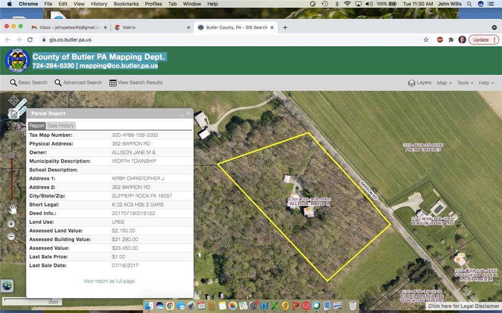Click the BARRON RD road label
502x313 pixels.
click(x=369, y=191)
